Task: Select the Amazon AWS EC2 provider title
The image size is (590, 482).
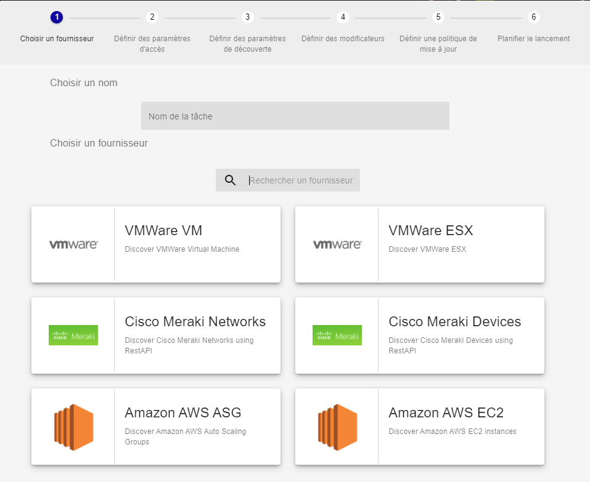Action: click(x=446, y=412)
